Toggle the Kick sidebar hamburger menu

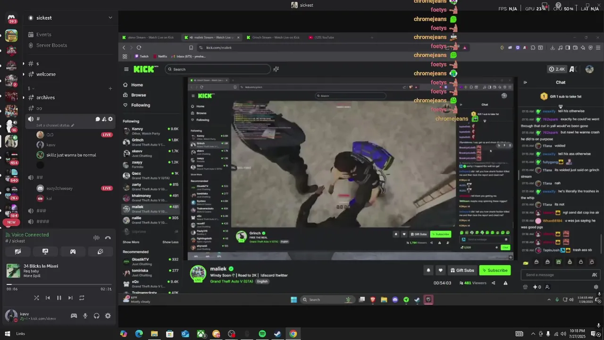[x=126, y=69]
